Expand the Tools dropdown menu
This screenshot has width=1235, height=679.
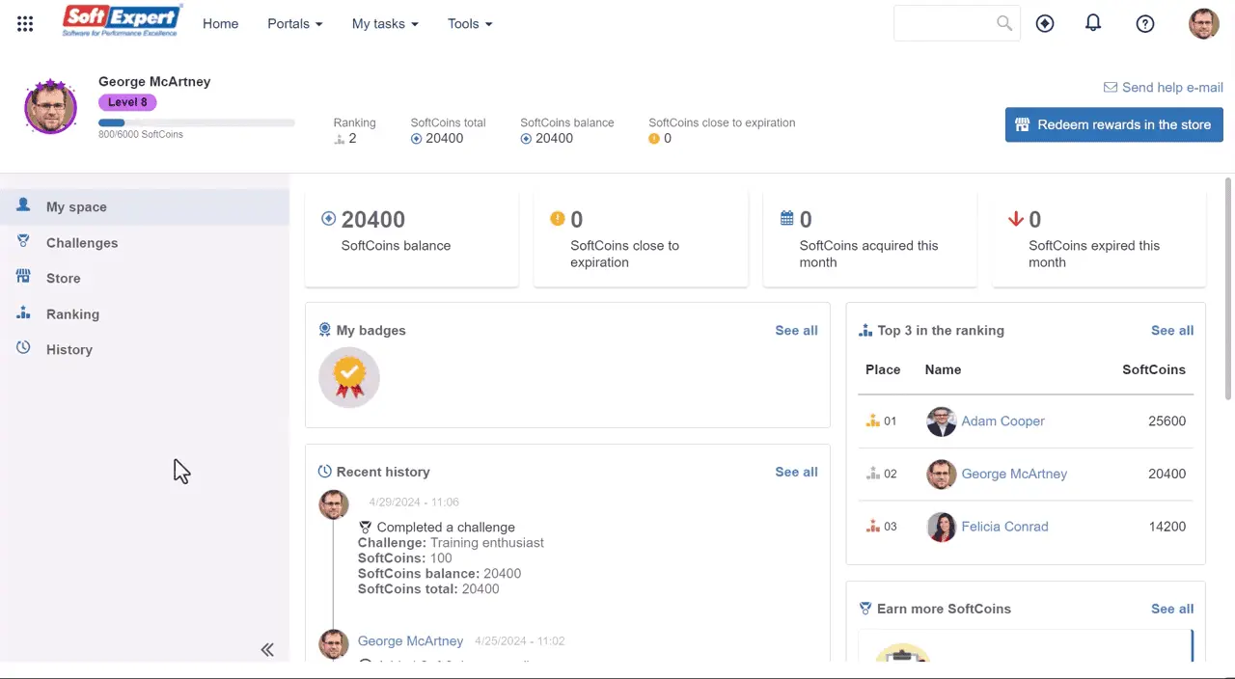(x=470, y=24)
